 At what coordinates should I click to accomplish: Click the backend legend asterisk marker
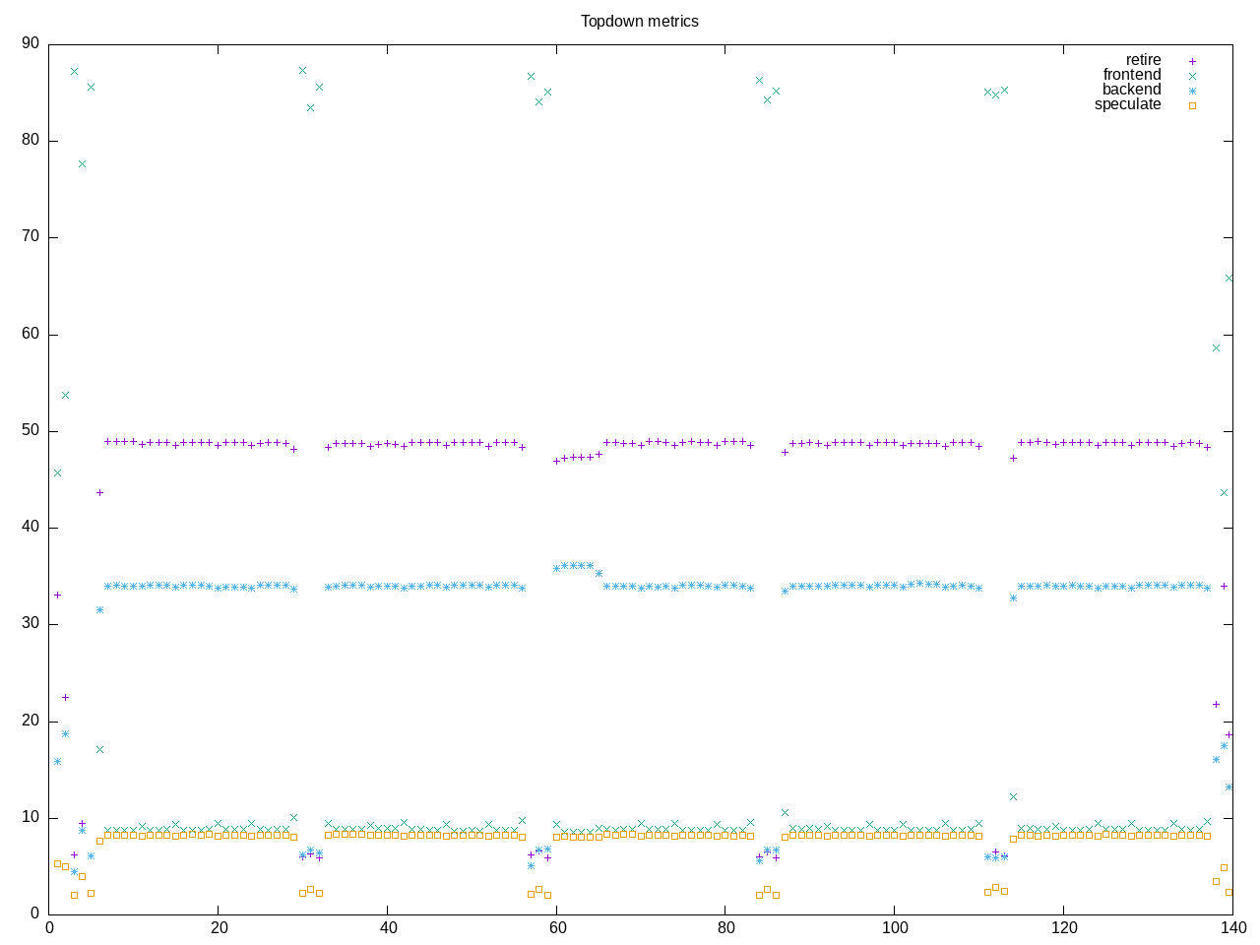pos(1192,91)
